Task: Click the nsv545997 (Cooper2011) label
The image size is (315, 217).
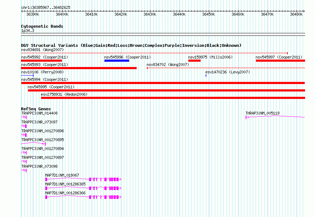Action: 279,57
